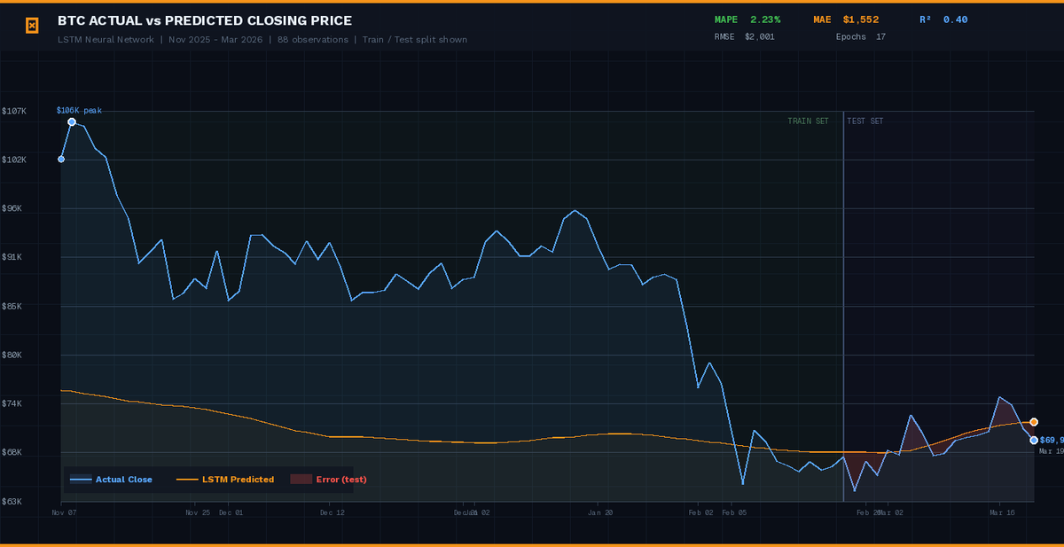The height and width of the screenshot is (547, 1064).
Task: Click the Feb 05 x-axis label
Action: click(x=733, y=512)
